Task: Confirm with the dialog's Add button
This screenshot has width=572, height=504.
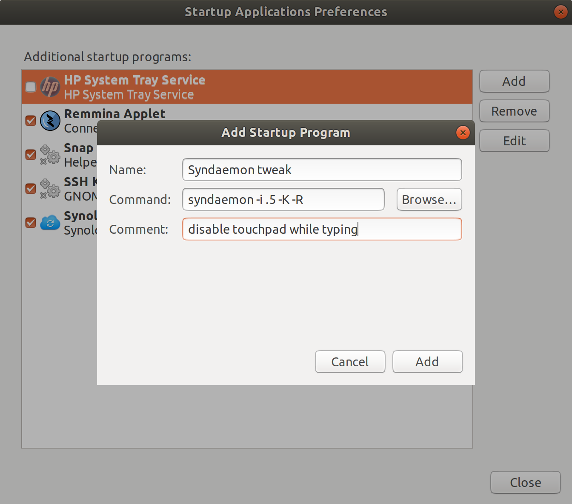Action: tap(427, 362)
